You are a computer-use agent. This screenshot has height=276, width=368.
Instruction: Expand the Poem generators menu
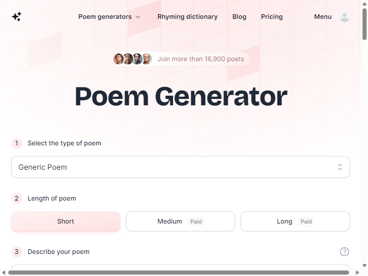tap(109, 17)
